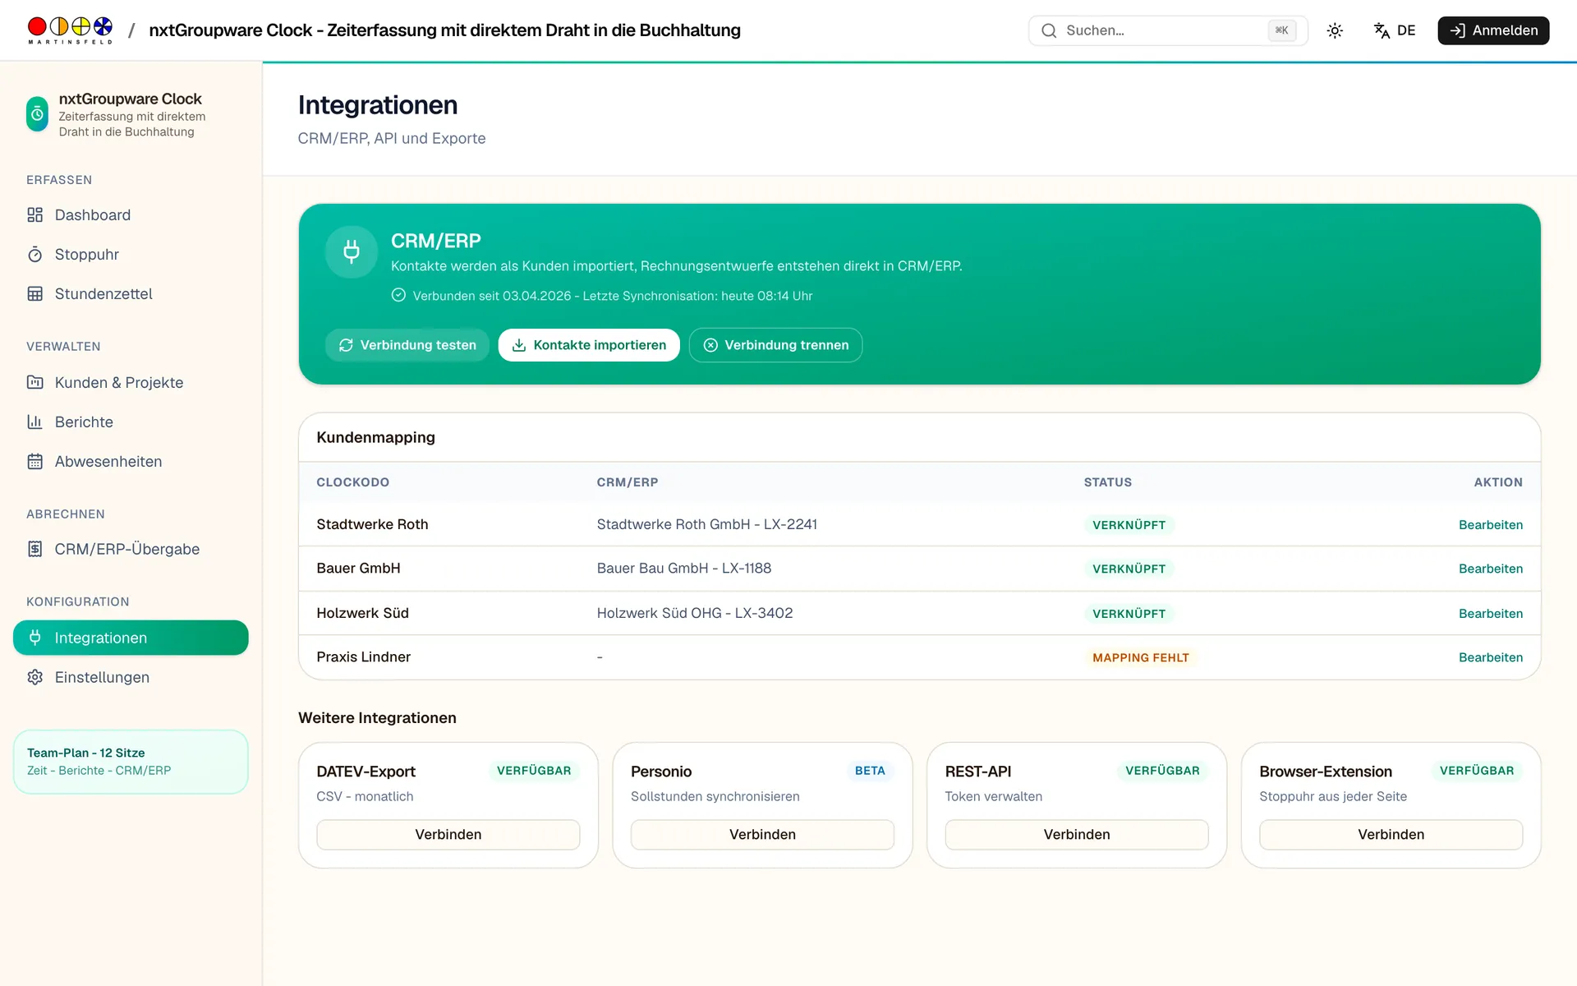Click the Martinsfeld logo in header
Viewport: 1577px width, 986px height.
[70, 30]
